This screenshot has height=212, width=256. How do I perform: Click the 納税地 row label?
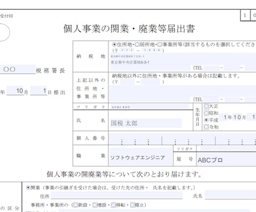(x=91, y=56)
